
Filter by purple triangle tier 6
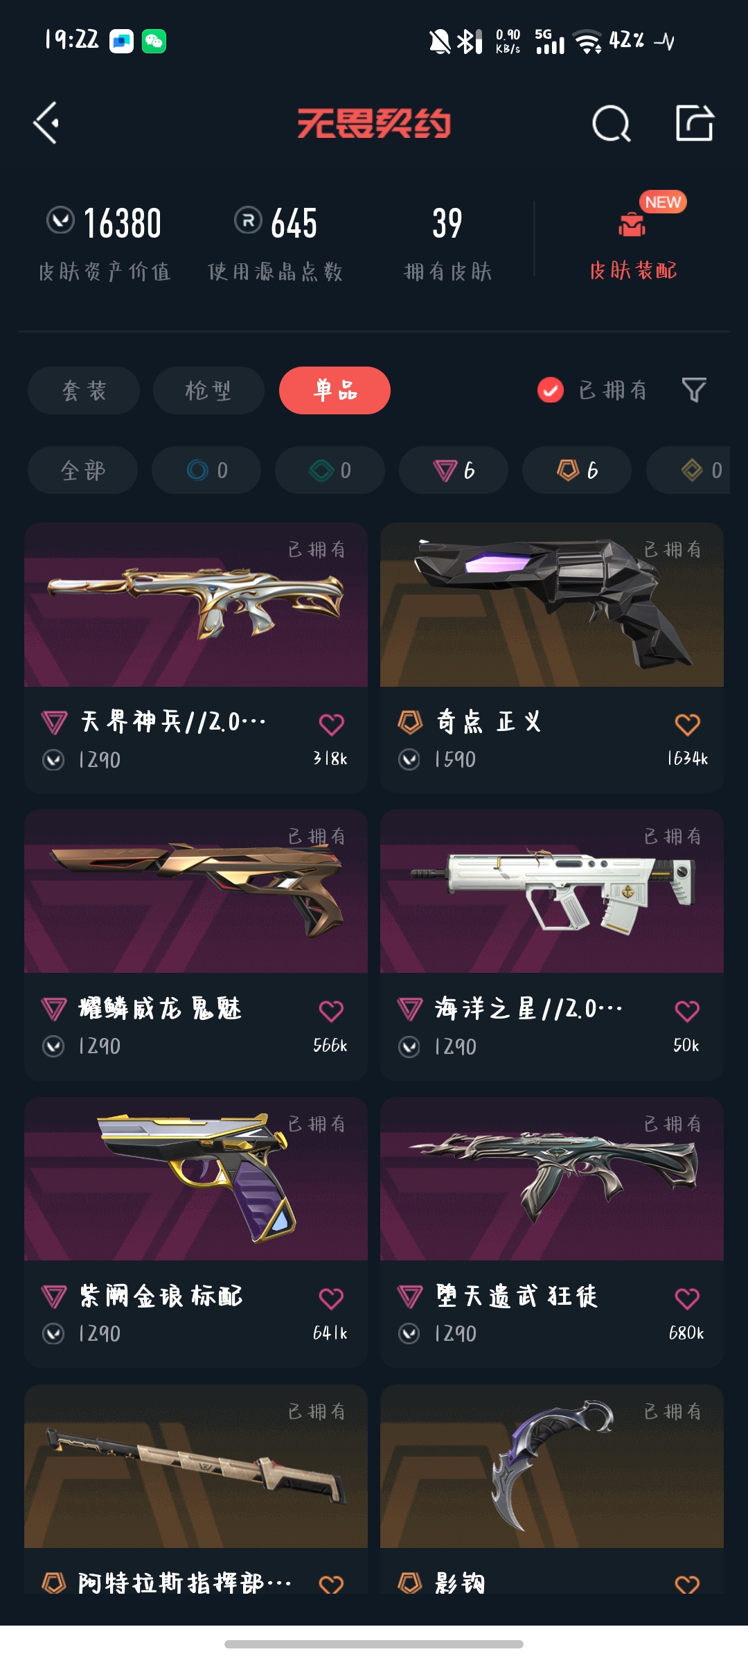point(454,470)
